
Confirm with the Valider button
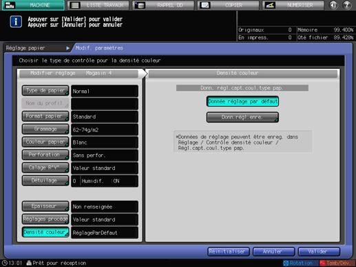tap(319, 252)
